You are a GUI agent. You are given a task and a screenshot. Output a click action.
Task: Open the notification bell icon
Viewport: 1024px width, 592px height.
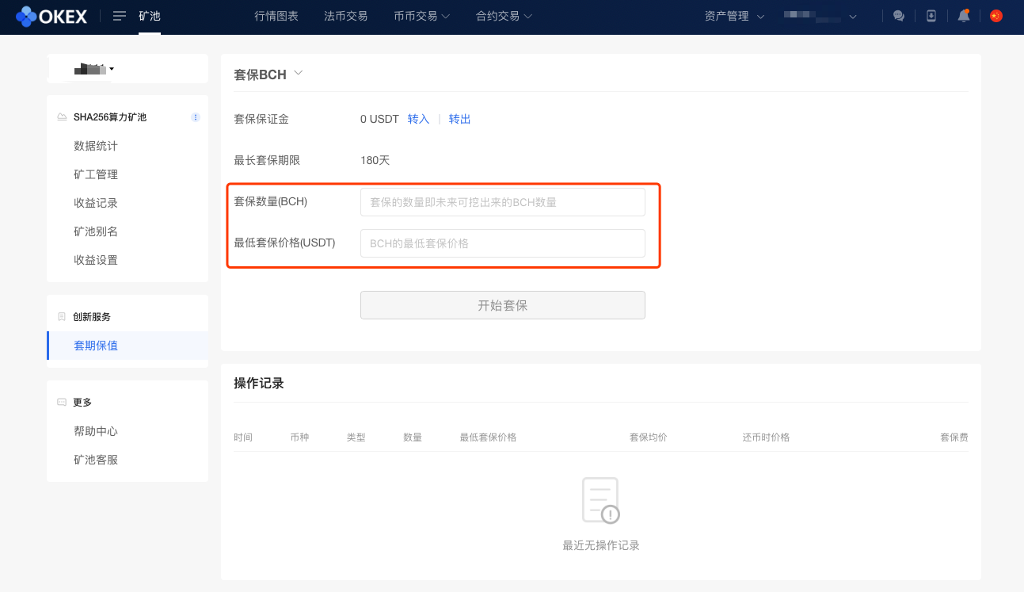[964, 16]
